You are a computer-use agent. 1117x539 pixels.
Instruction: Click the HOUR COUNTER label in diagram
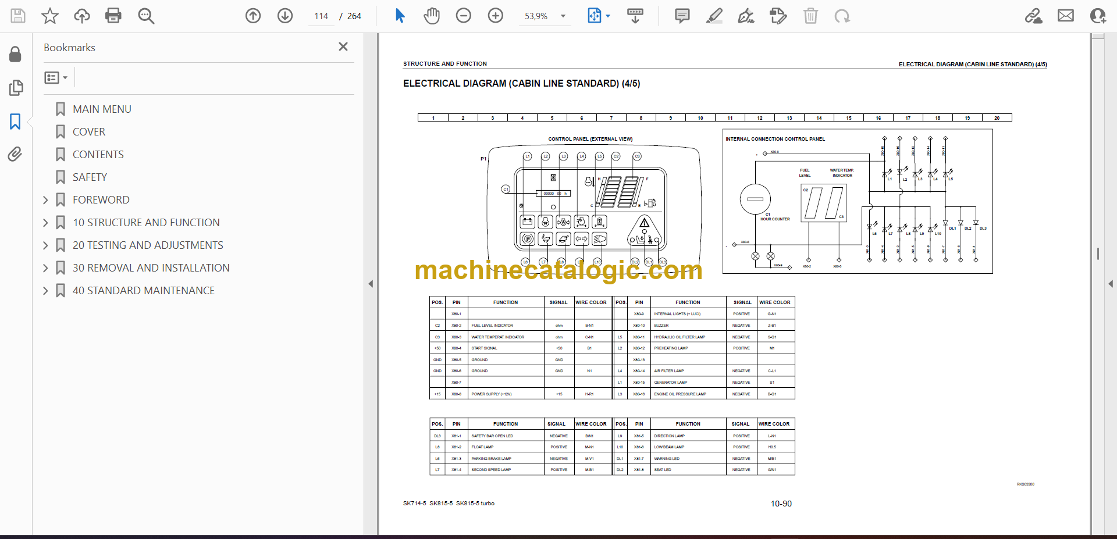click(x=775, y=219)
